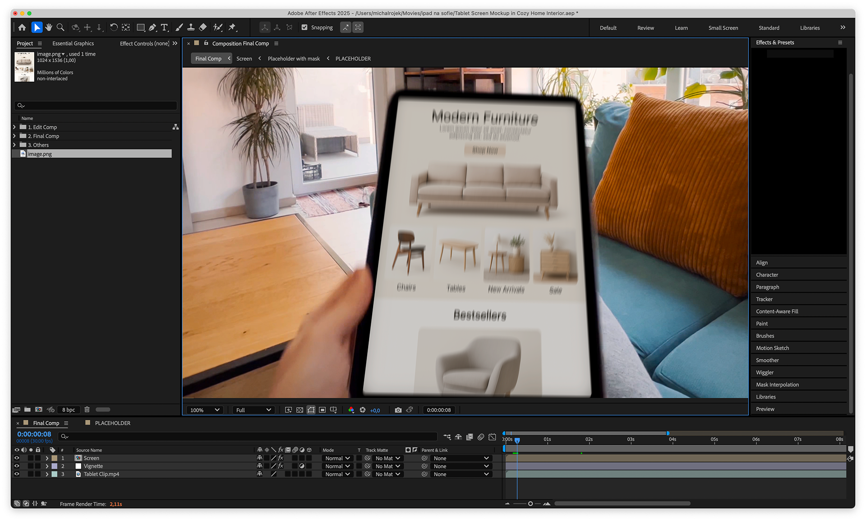
Task: Click the trash icon in Project panel
Action: click(87, 409)
